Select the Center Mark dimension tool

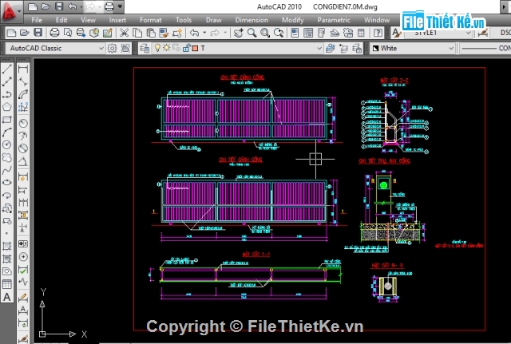click(23, 257)
